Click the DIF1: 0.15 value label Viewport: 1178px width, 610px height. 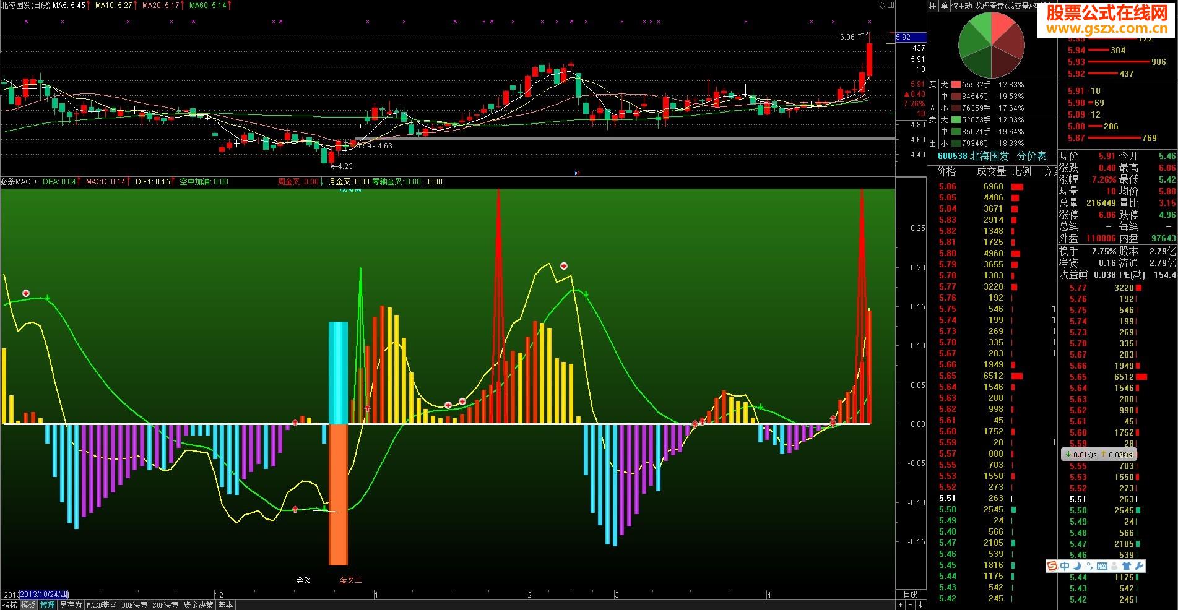pyautogui.click(x=153, y=182)
